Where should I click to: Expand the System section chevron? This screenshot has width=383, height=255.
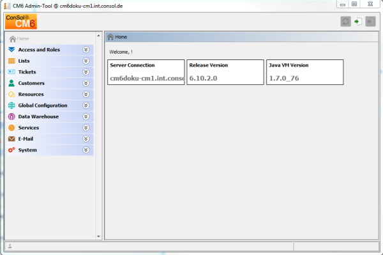coord(86,150)
